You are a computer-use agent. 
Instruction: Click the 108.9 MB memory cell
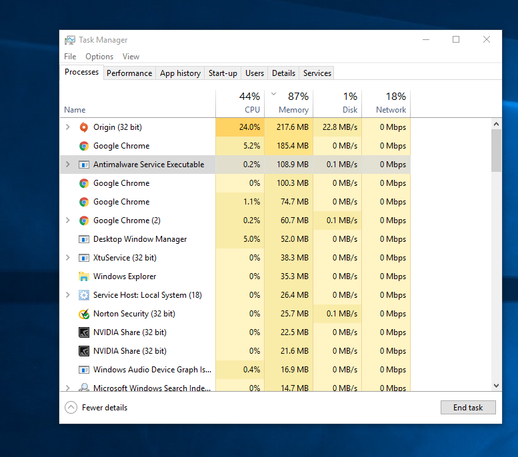point(289,165)
